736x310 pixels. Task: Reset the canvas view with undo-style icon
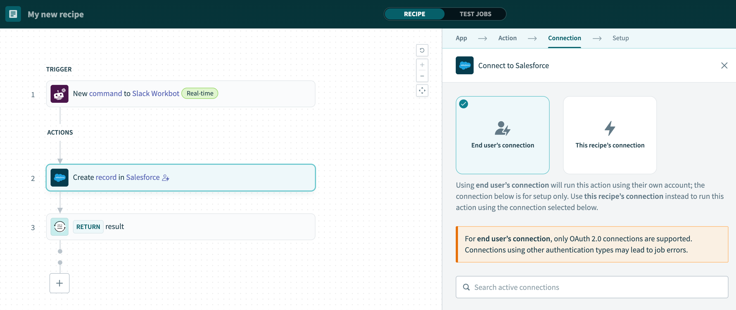[422, 50]
